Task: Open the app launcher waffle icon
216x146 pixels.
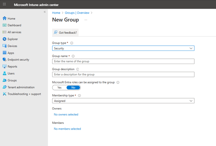Action: (x=4, y=5)
